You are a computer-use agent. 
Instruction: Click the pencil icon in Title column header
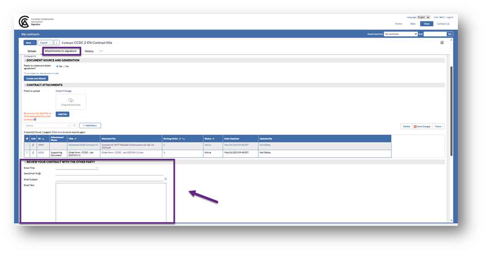click(76, 138)
